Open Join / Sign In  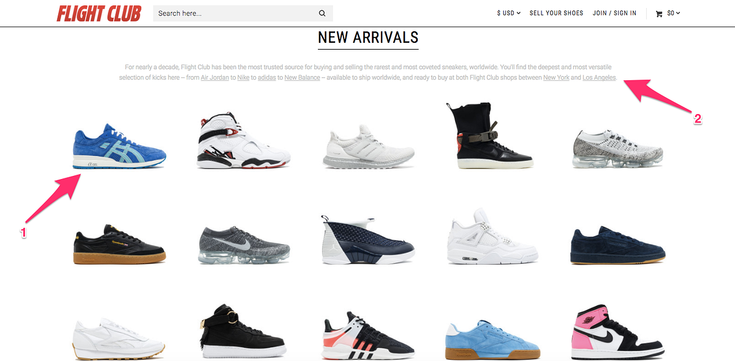(x=614, y=13)
